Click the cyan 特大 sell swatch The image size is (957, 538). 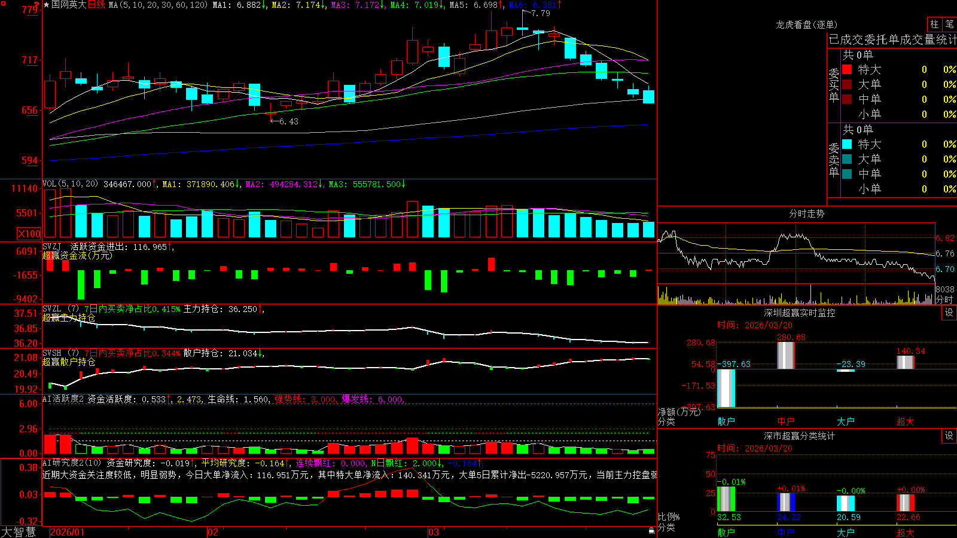(x=847, y=144)
